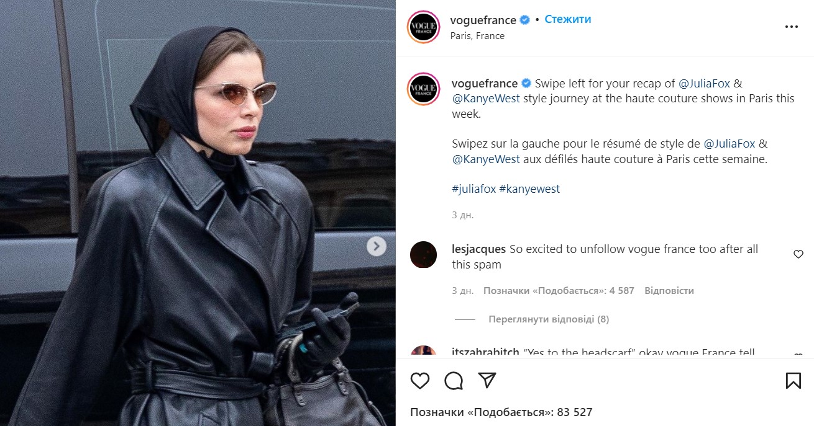This screenshot has width=814, height=426.
Task: Open the three-dot more options menu
Action: click(x=791, y=27)
